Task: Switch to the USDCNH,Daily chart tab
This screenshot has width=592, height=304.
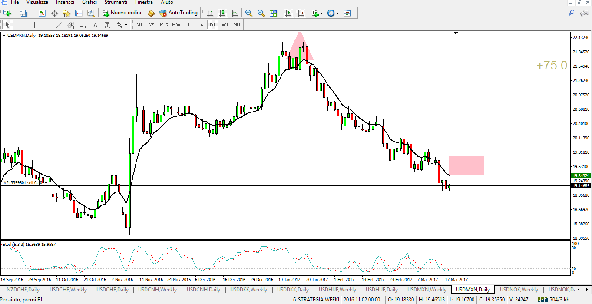Action: 204,290
